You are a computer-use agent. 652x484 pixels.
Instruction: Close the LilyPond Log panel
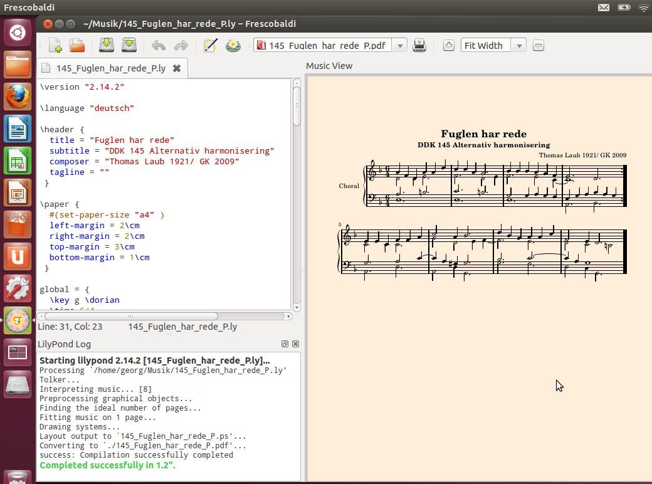pyautogui.click(x=296, y=344)
